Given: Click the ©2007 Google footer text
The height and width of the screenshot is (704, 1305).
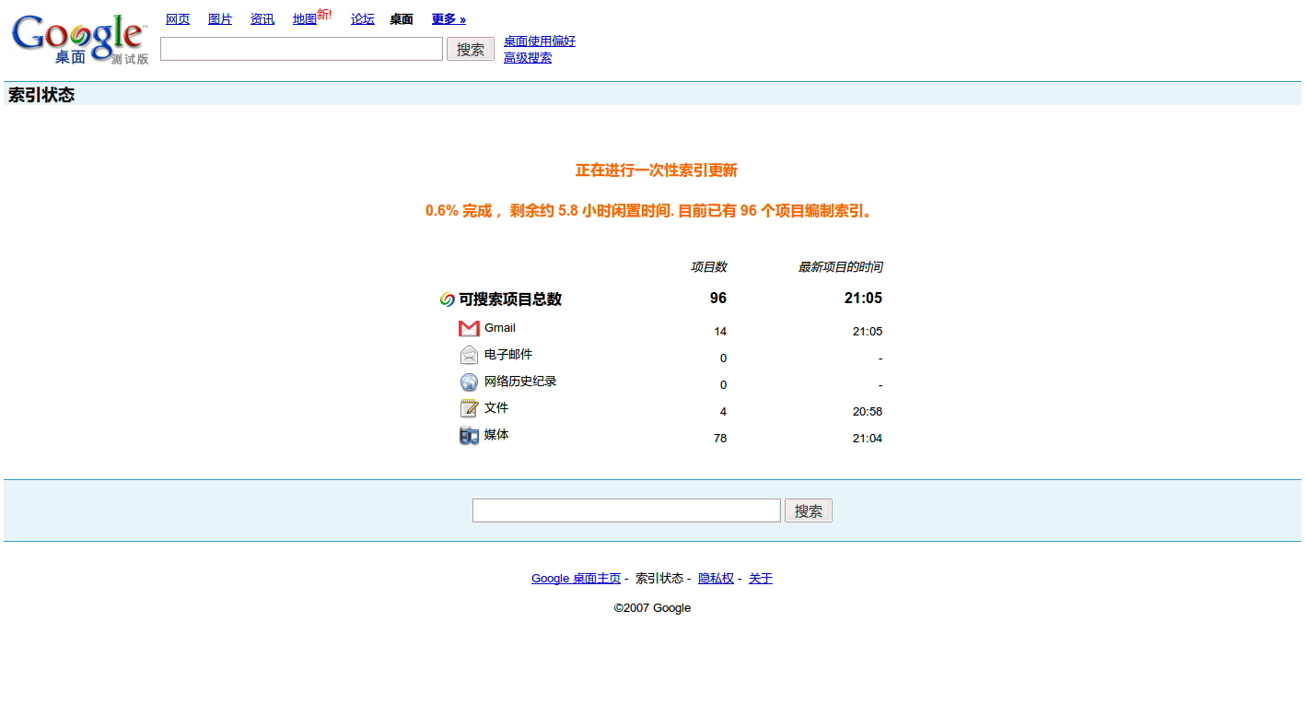Looking at the screenshot, I should (652, 608).
